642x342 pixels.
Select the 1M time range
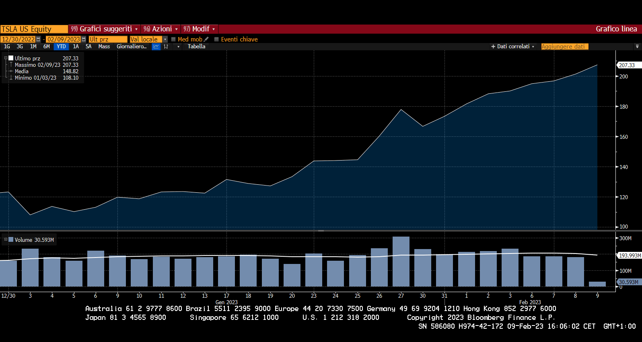click(x=33, y=47)
